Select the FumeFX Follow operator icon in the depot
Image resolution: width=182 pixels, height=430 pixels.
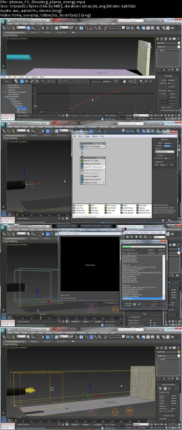coord(122,208)
